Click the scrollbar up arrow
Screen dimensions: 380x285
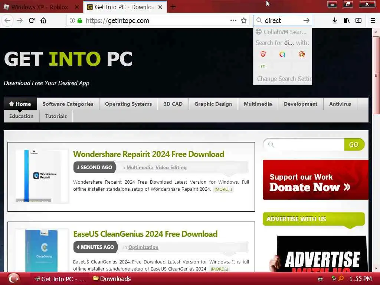(376, 32)
